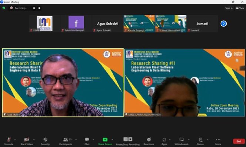The width and height of the screenshot is (246, 147).
Task: Click the green encryption shield icon
Action: (4, 8)
